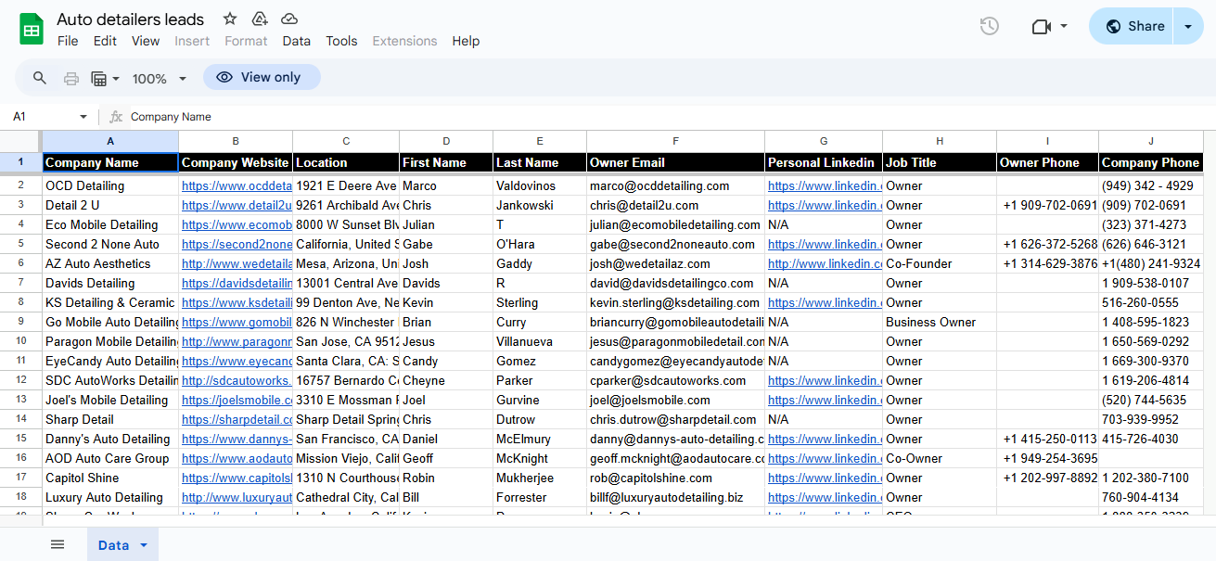Viewport: 1216px width, 561px height.
Task: Click the print icon in toolbar
Action: coord(70,78)
